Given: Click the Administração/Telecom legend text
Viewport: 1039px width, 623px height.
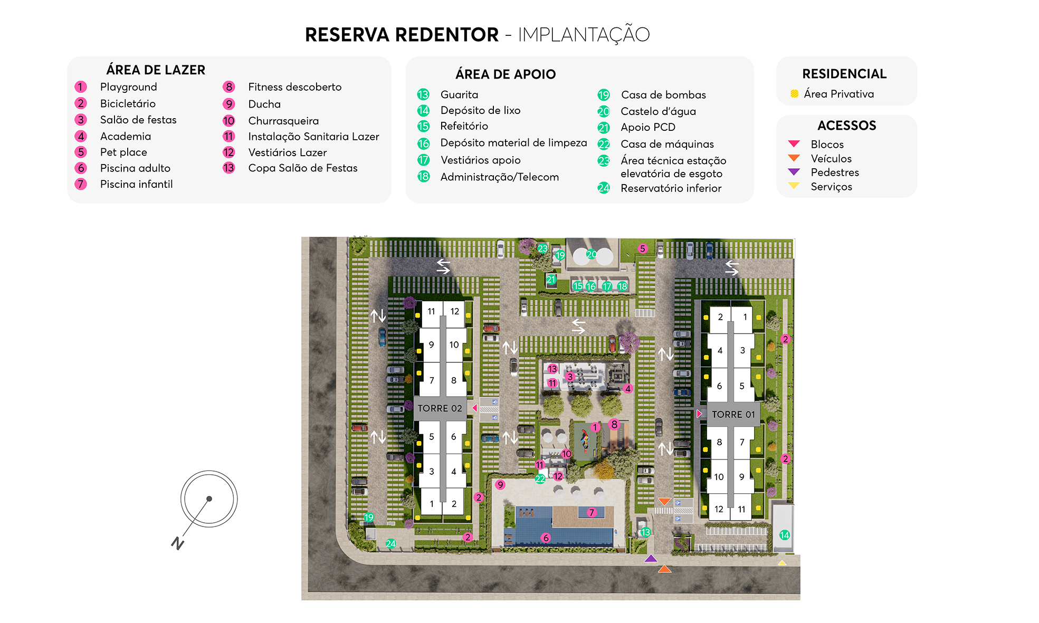Looking at the screenshot, I should [499, 177].
